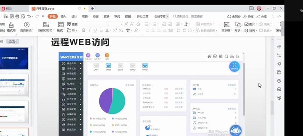Switch to the 动画 ribbon tab

[96, 16]
